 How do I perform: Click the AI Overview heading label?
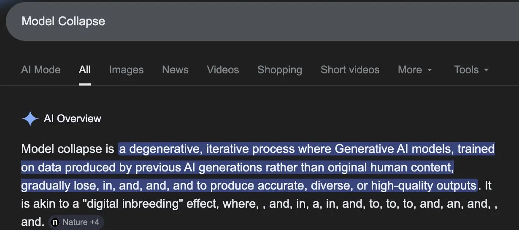73,119
